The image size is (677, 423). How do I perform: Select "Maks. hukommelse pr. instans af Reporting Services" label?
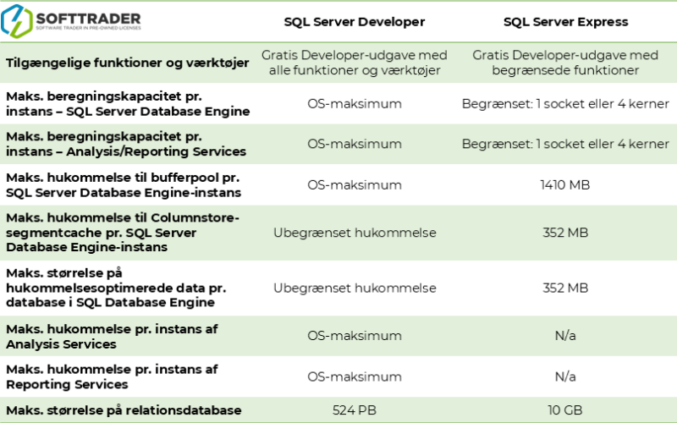112,376
